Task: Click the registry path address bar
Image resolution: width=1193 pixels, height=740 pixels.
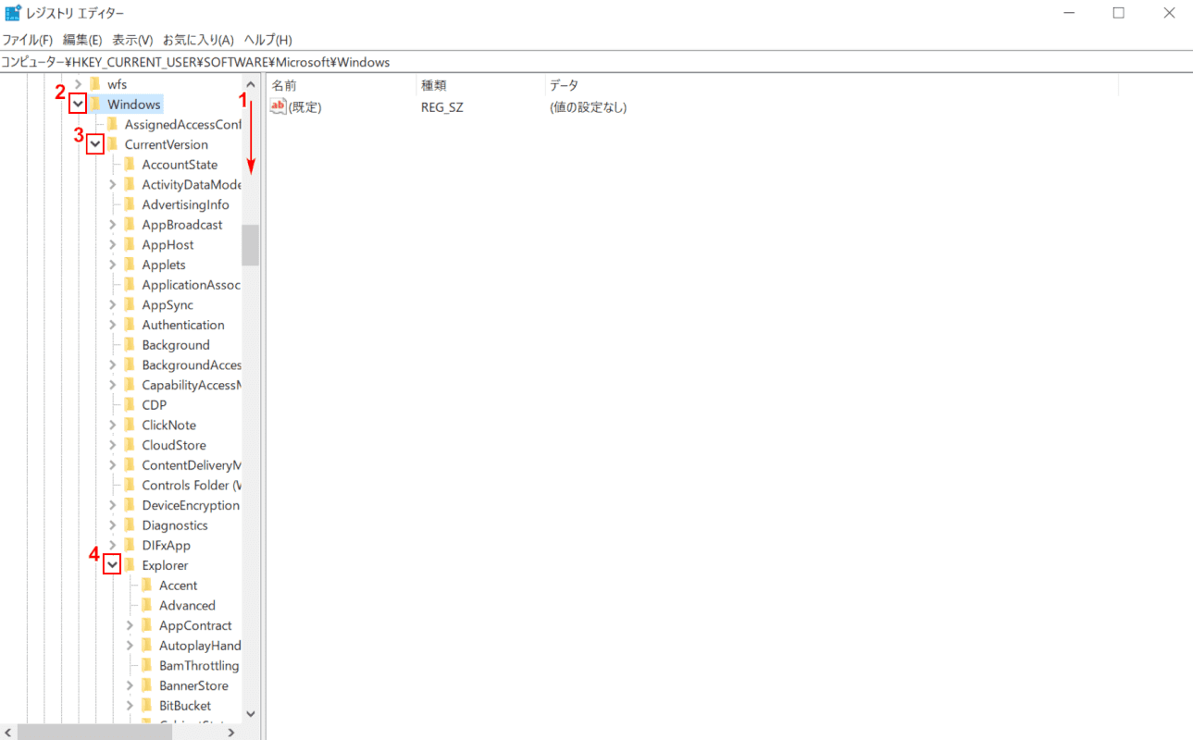Action: tap(596, 62)
